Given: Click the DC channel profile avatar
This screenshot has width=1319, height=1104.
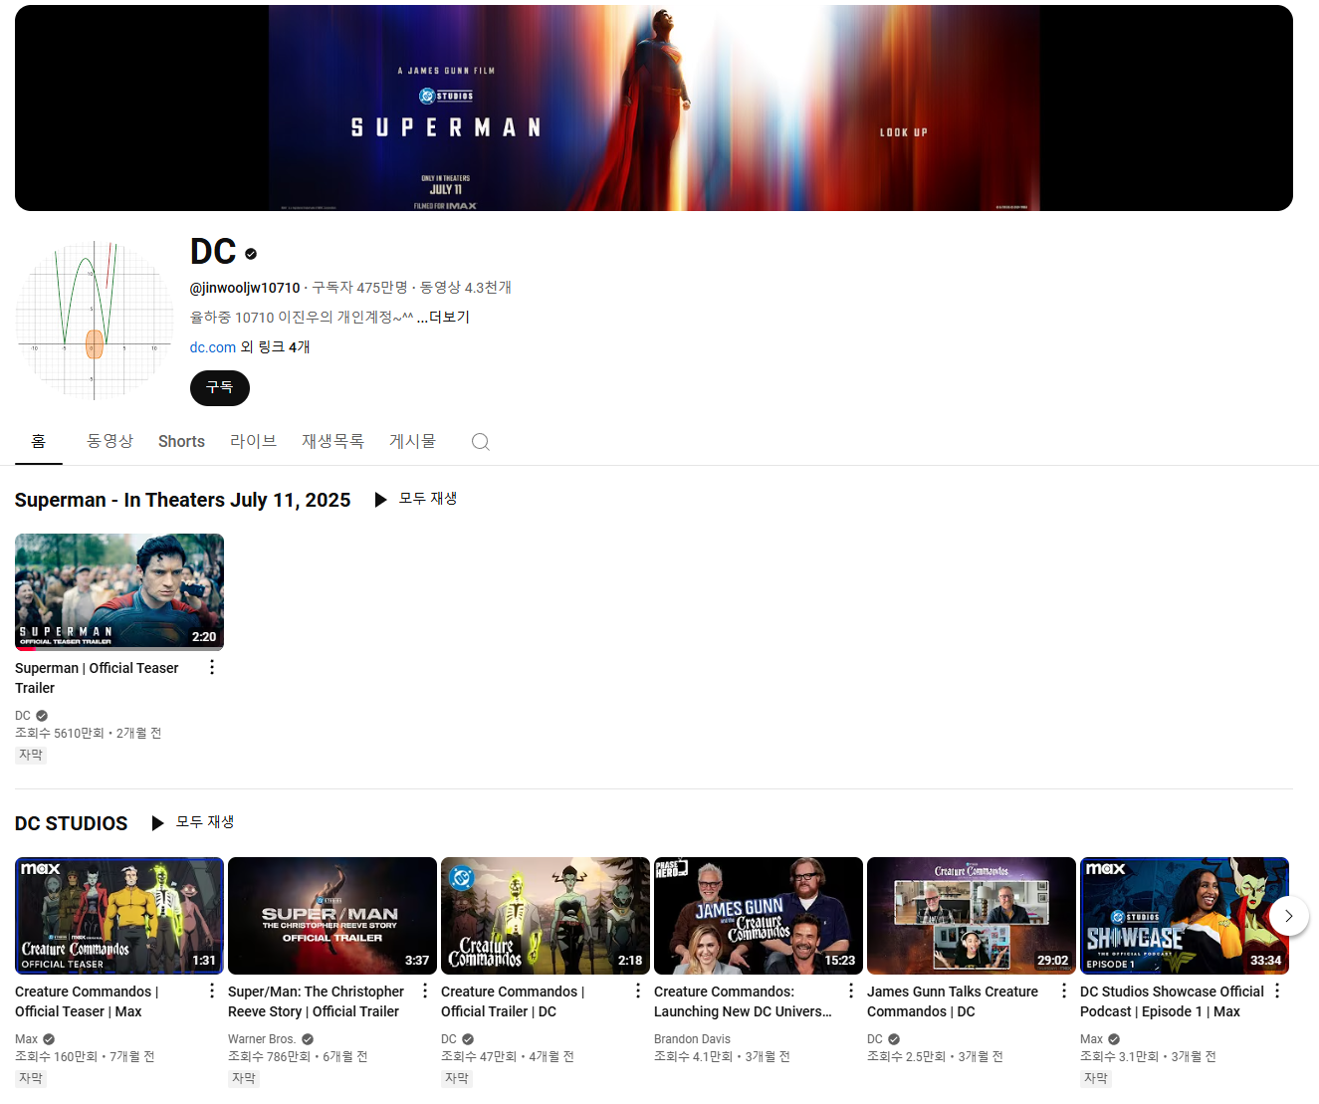Looking at the screenshot, I should [95, 321].
